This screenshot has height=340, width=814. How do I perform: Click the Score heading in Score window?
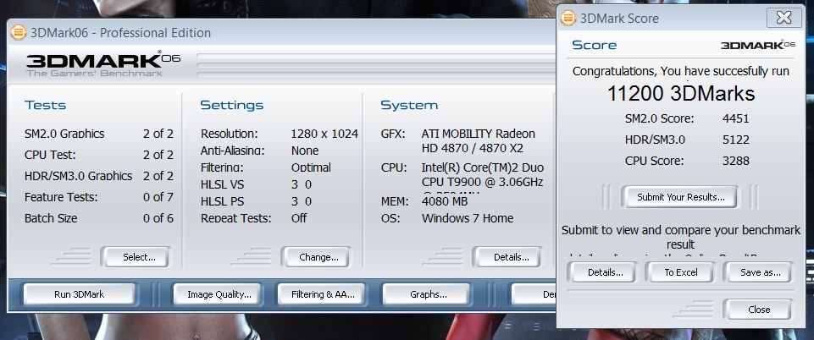594,45
